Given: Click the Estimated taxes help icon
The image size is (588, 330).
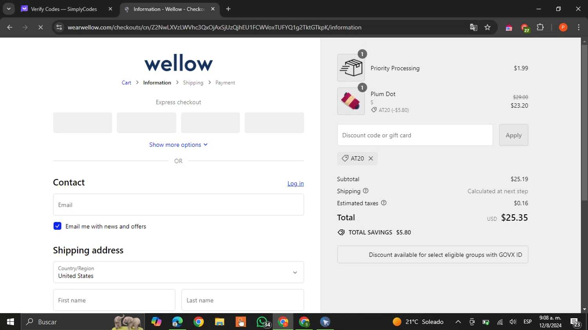Looking at the screenshot, I should tap(384, 203).
